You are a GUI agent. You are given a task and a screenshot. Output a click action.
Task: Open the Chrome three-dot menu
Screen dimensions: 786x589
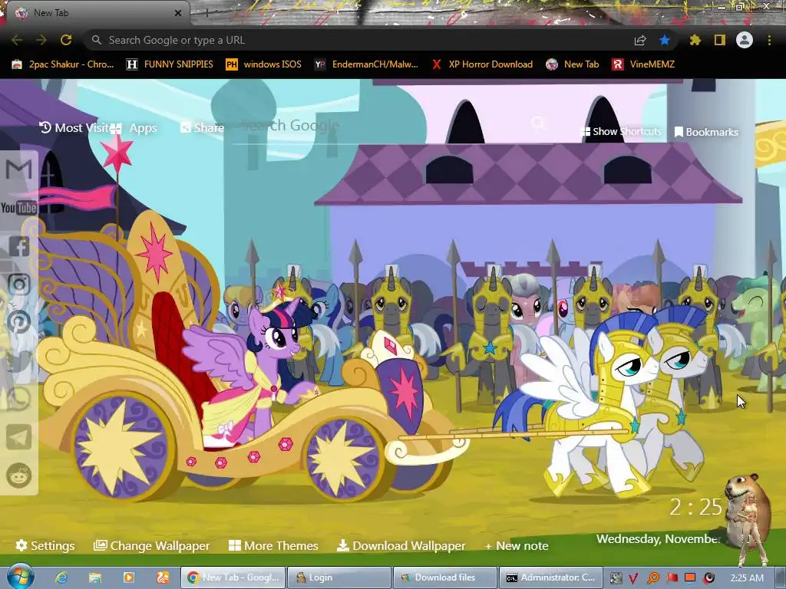pyautogui.click(x=769, y=40)
